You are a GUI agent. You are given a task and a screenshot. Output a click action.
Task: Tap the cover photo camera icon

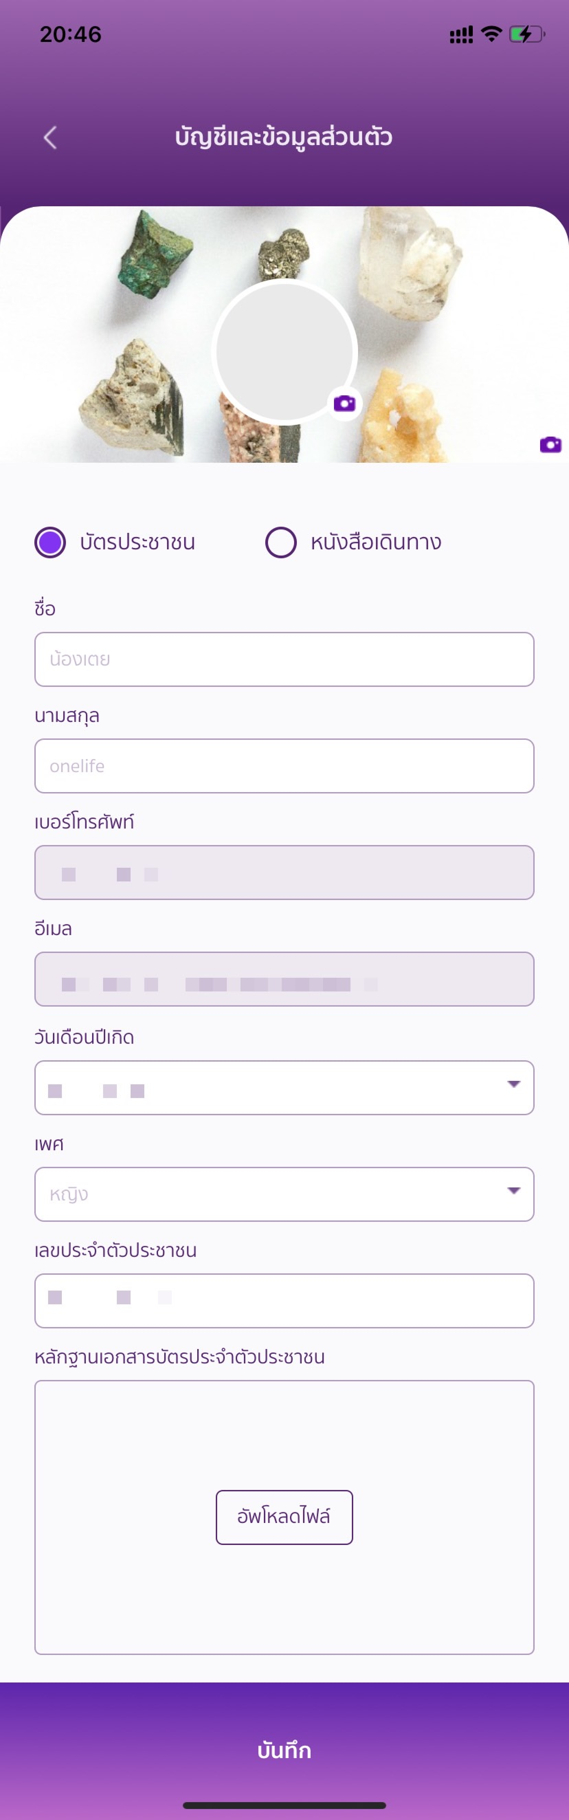550,445
